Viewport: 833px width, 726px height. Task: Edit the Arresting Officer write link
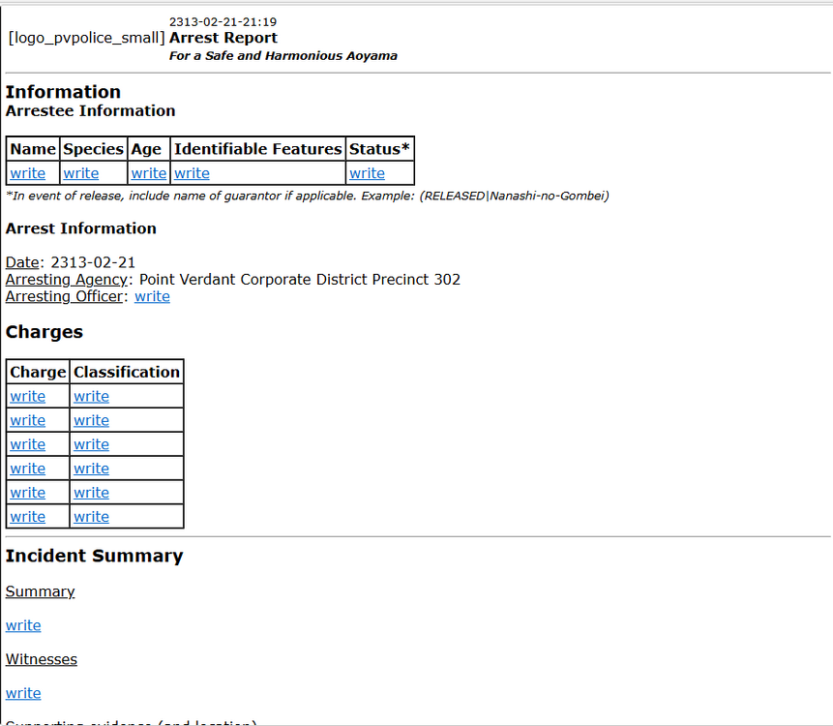point(152,296)
